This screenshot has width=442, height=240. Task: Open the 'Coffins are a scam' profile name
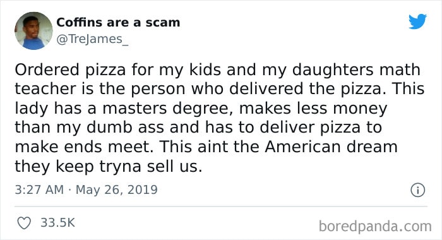tap(118, 23)
